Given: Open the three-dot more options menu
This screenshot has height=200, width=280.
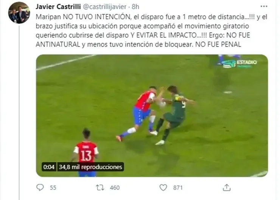Looking at the screenshot, I should coord(264,6).
